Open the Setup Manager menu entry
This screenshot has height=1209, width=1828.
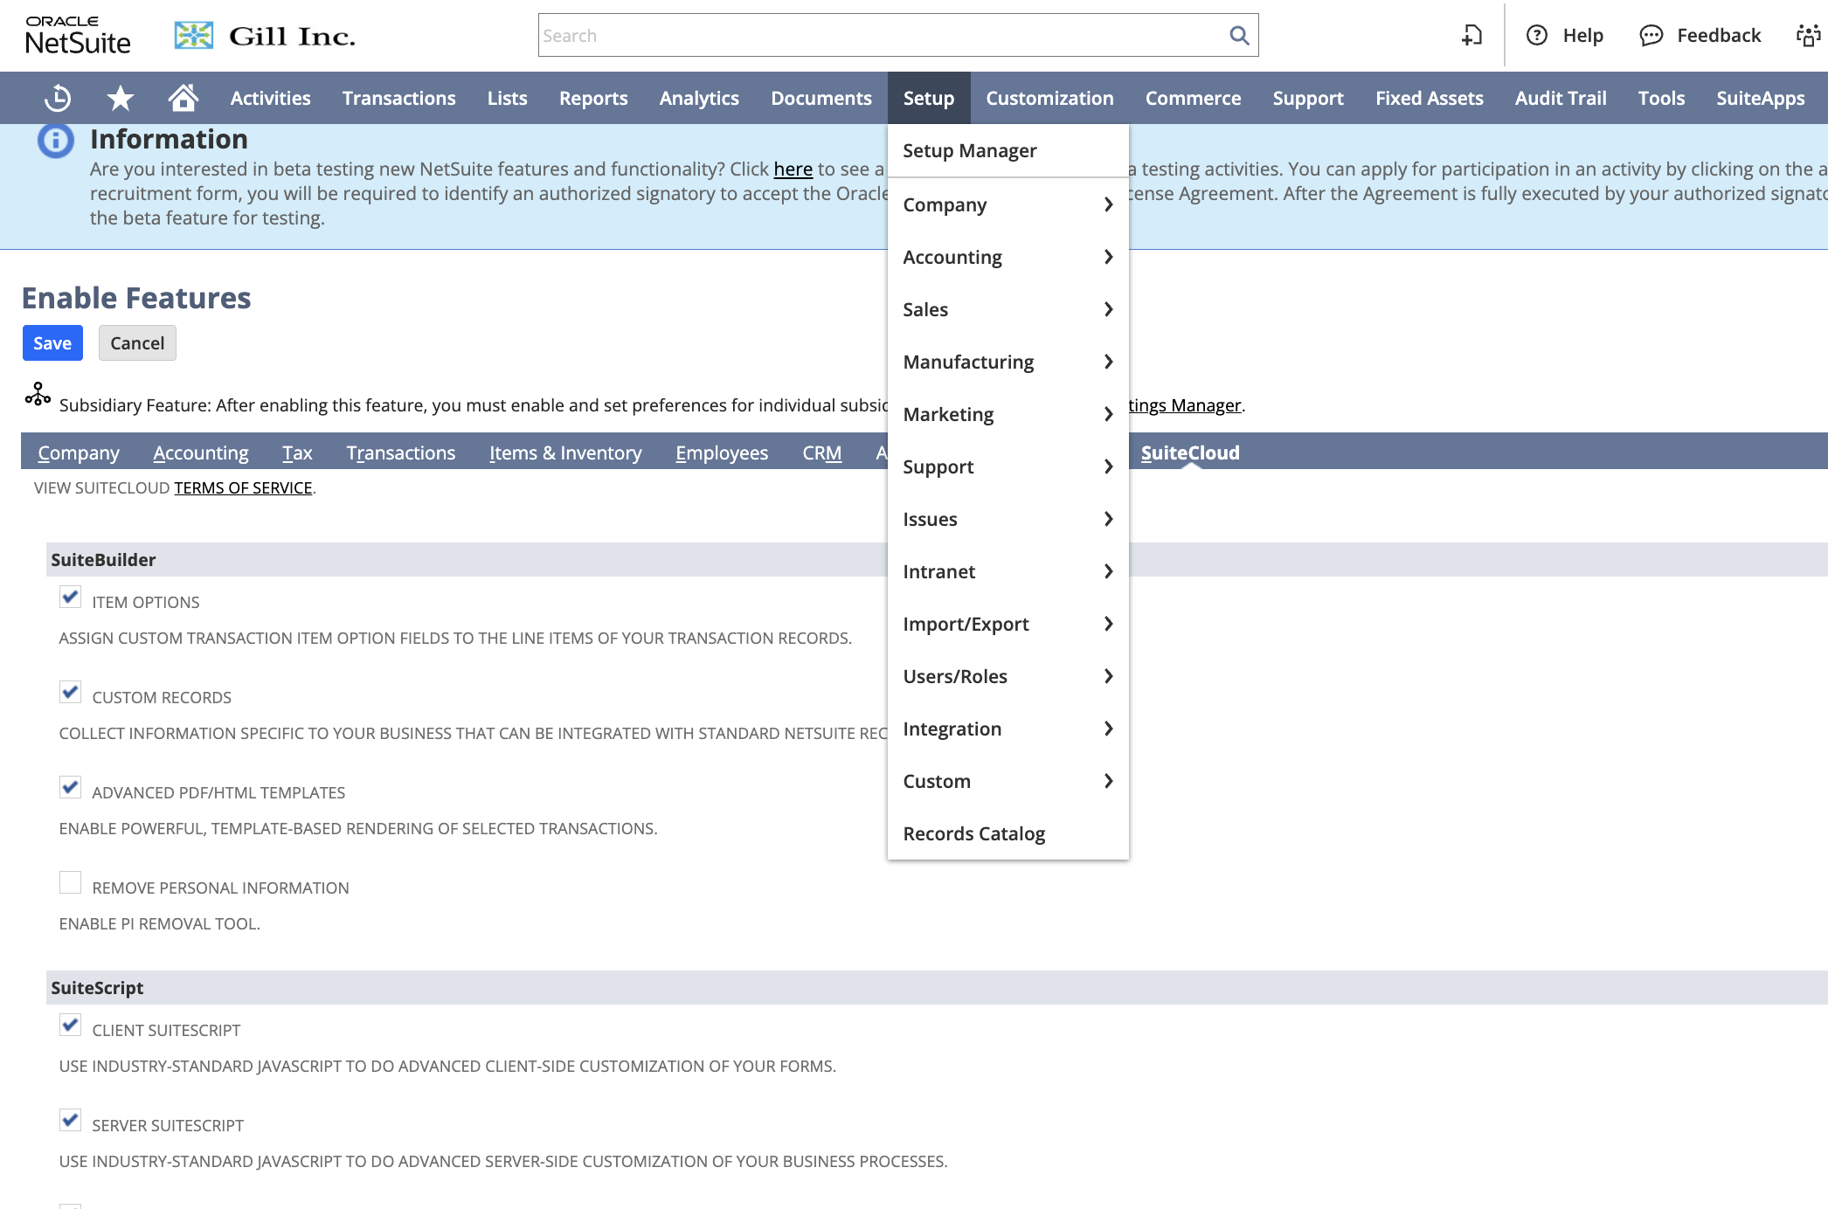click(x=968, y=150)
